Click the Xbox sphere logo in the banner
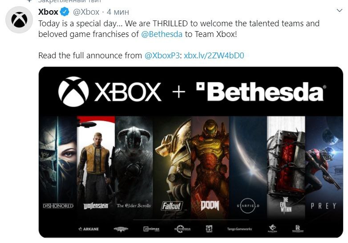Screen dimensions: 348x243 click(73, 91)
